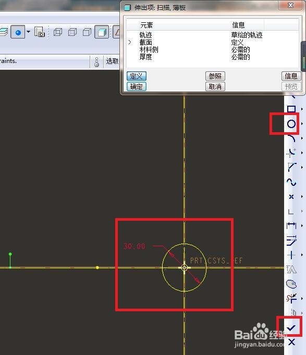Select the Constraints tool
306x355 pixels.
coord(291,255)
